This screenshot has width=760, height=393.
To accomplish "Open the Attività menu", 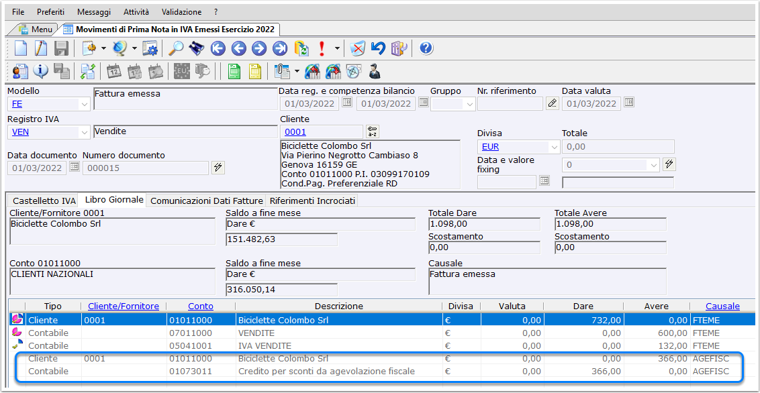I will point(136,11).
